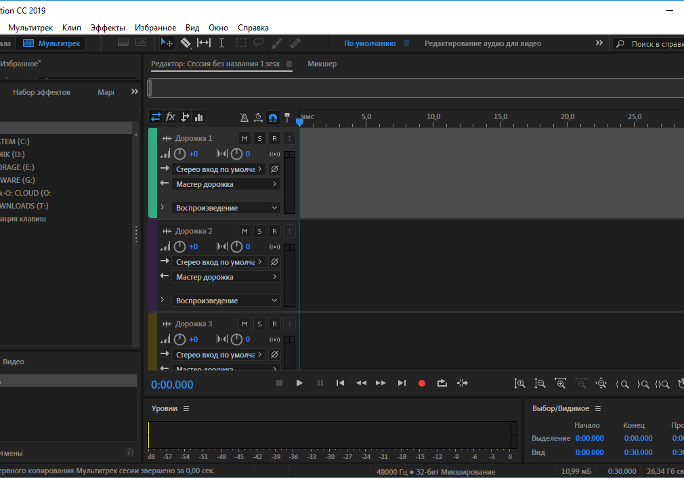Select the Slip tool

click(204, 43)
